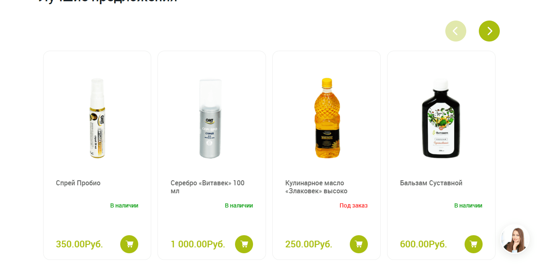540x270 pixels.
Task: Add Кулинарное масло «Злаковек» to cart
Action: [359, 244]
